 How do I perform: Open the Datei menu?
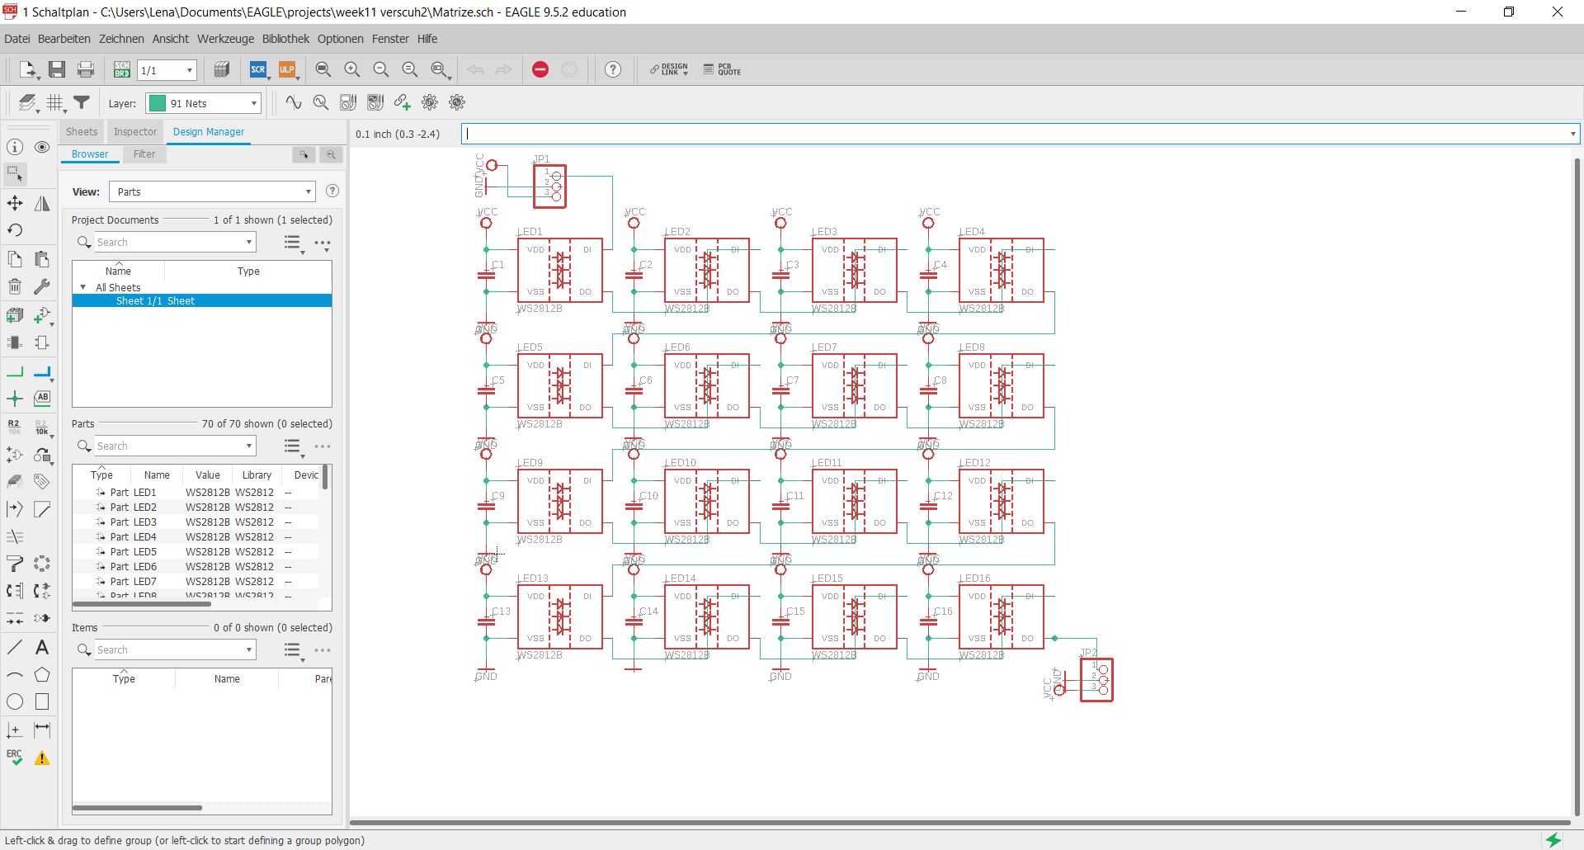point(17,39)
